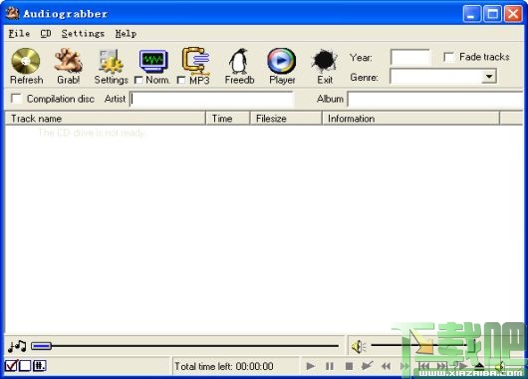Click into the Artist field
Screen dimensions: 528x379
(x=212, y=99)
